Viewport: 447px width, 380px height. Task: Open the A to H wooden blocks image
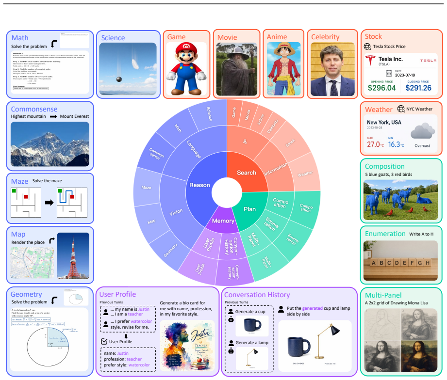400,260
